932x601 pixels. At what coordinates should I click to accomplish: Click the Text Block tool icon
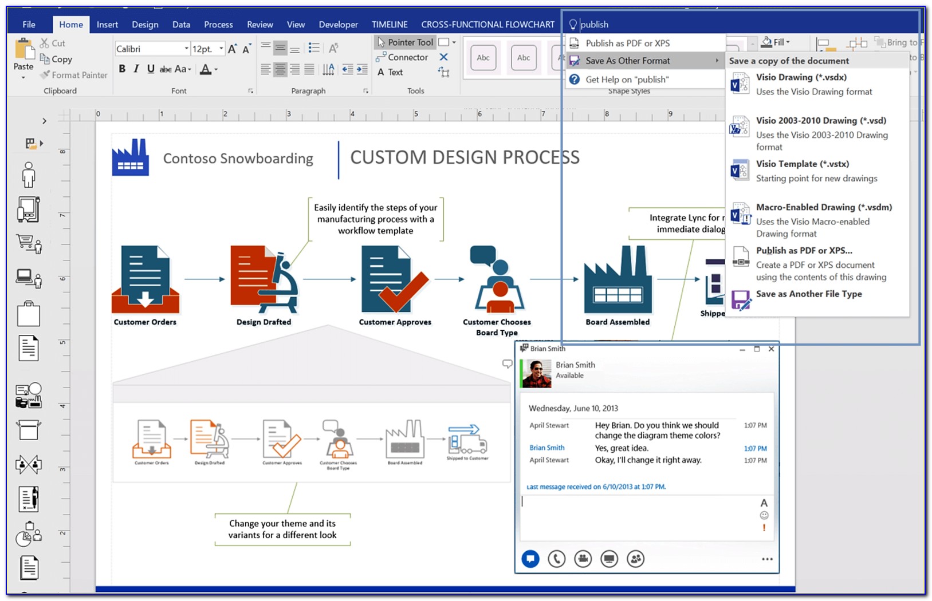[x=443, y=72]
